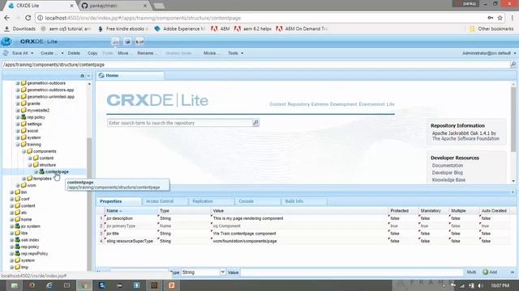This screenshot has width=519, height=291.
Task: Click the saved password key icon
Action: [490, 18]
